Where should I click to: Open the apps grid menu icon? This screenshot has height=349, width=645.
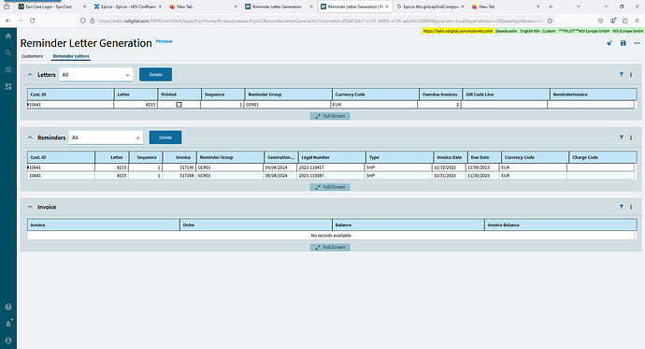(x=8, y=69)
